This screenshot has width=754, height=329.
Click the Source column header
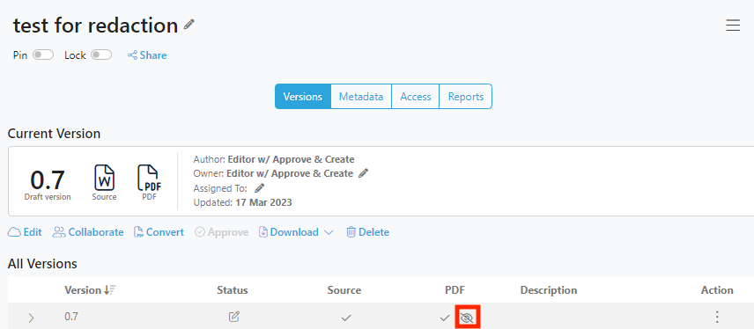click(x=344, y=290)
